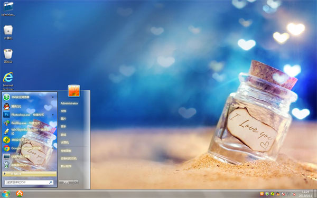Launch Photoshop.exe shortcut in Start menu
This screenshot has height=198, width=317.
point(29,115)
